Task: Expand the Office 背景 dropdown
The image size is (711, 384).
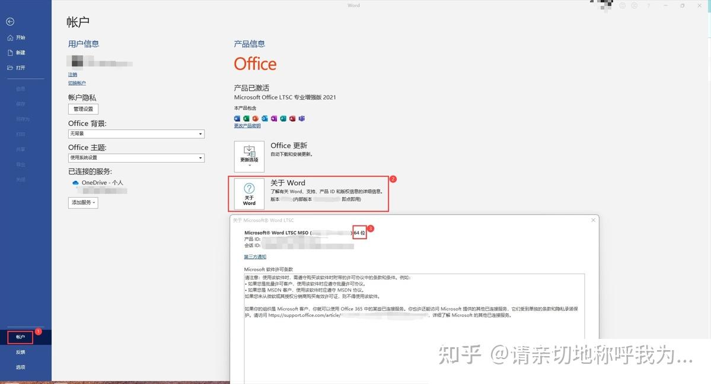Action: pos(136,134)
